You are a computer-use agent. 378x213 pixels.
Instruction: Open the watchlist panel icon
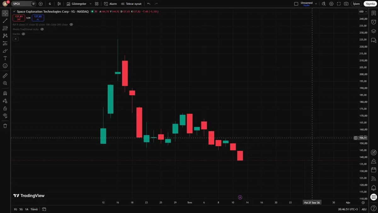tap(374, 13)
